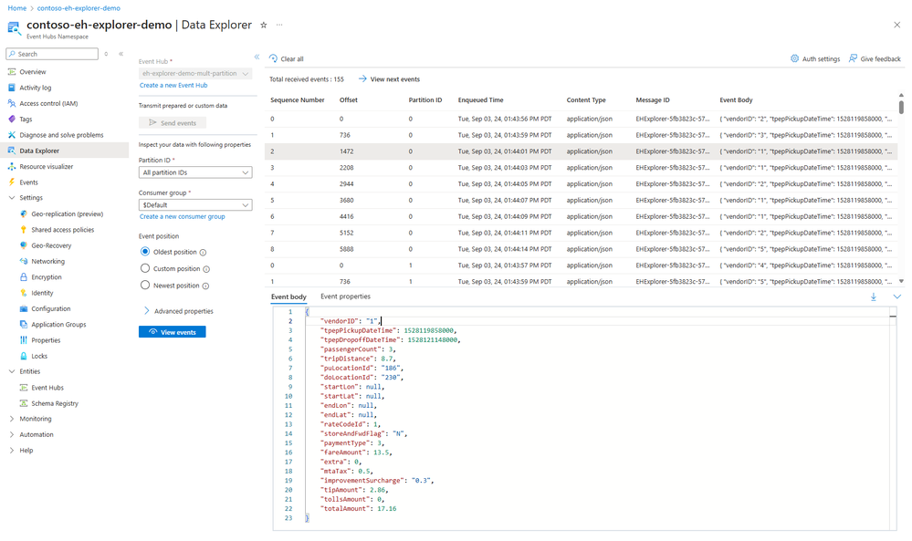Click the Auth settings gear icon
Screen dimensions: 912x541
coord(795,58)
